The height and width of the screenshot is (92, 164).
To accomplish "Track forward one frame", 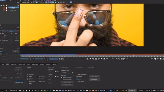I will coord(124,59).
